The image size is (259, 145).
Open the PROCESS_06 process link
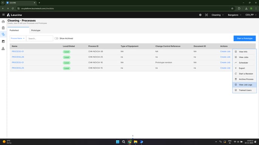click(x=18, y=57)
